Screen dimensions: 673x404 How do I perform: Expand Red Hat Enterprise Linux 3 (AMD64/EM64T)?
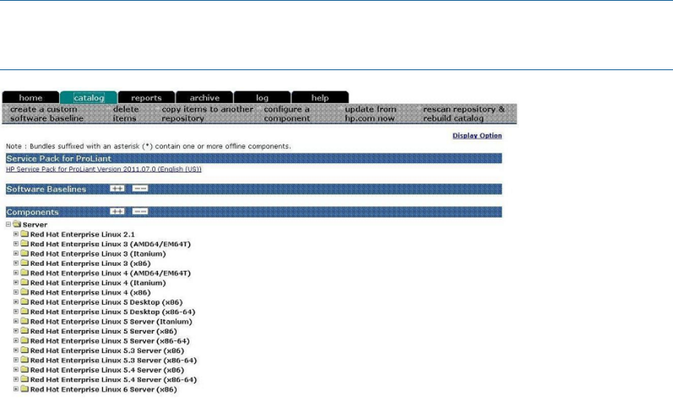coord(16,244)
